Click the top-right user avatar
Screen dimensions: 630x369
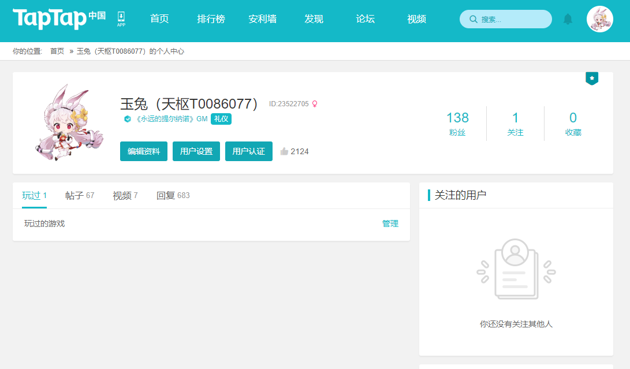(599, 19)
